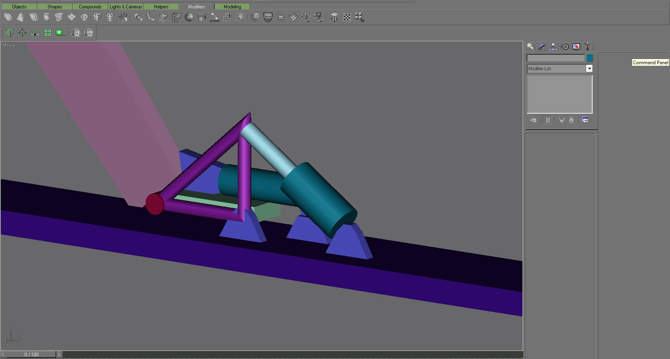This screenshot has height=359, width=670.
Task: Open the Modeling tab
Action: click(x=232, y=7)
